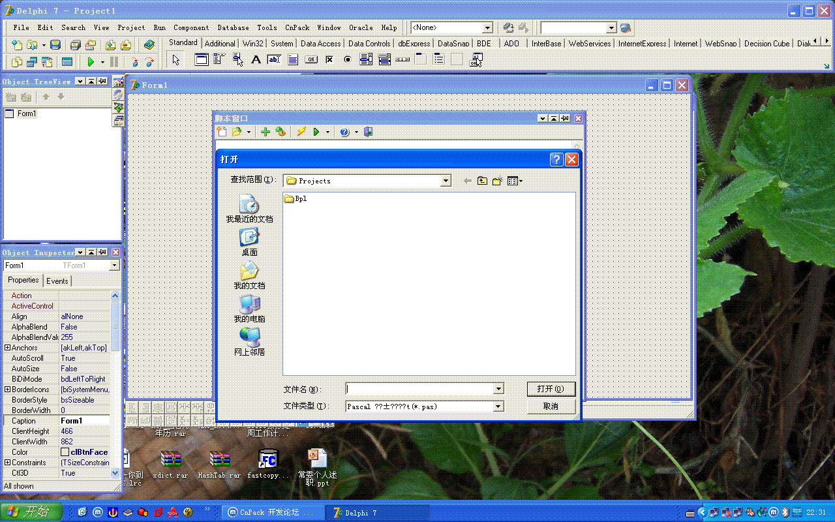Click the Save icon in Delphi toolbar
Image resolution: width=835 pixels, height=522 pixels.
[55, 45]
